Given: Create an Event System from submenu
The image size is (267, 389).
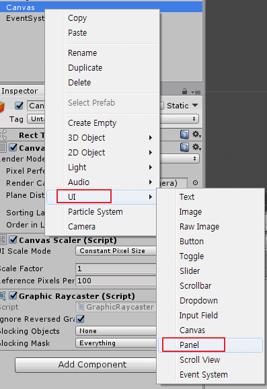Looking at the screenshot, I should tap(211, 375).
